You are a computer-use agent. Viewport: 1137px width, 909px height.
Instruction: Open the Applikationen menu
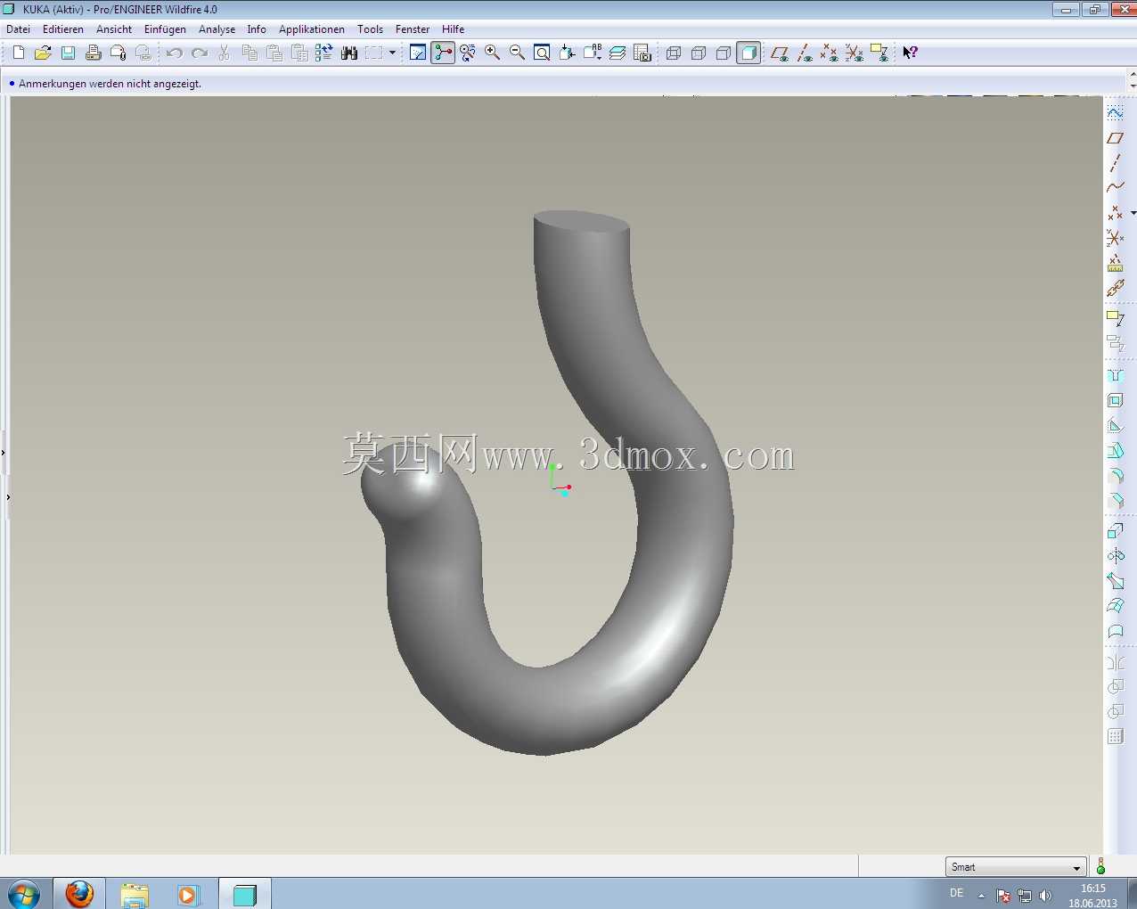pyautogui.click(x=312, y=29)
